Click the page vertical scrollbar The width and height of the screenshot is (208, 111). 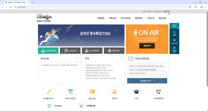[207, 49]
